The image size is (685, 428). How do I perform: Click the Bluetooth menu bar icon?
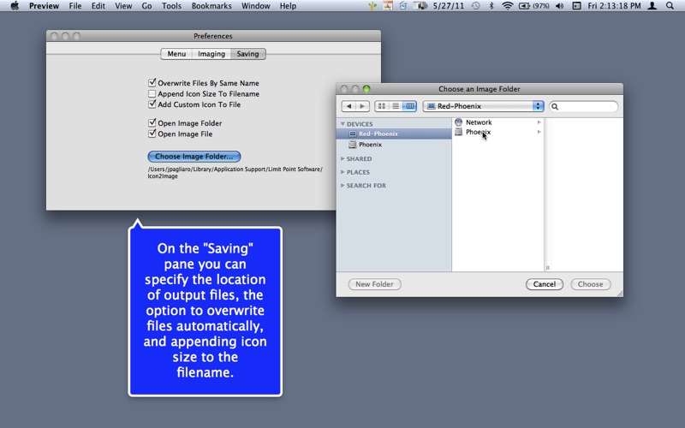491,6
